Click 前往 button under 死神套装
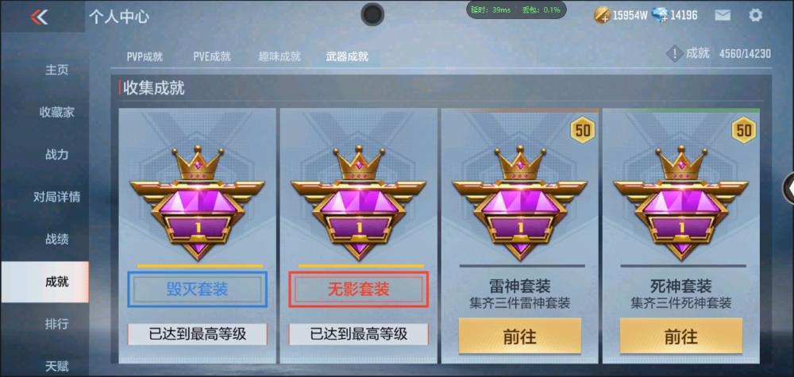 pos(680,336)
